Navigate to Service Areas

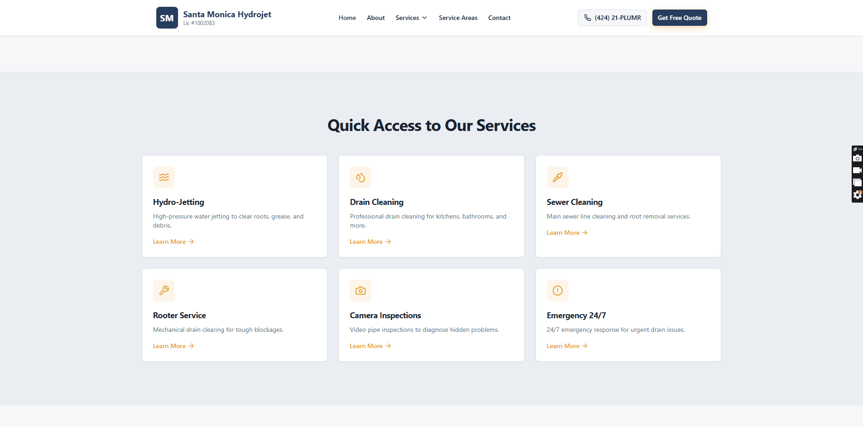click(x=458, y=18)
